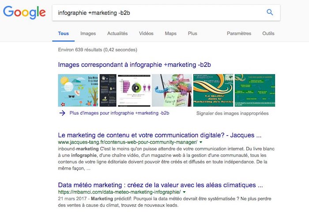Click 'Plus d'images pour infographie +marketing -b2b'

coord(119,113)
